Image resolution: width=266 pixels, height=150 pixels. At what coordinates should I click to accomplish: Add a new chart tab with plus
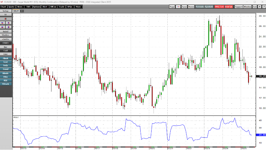22,11
